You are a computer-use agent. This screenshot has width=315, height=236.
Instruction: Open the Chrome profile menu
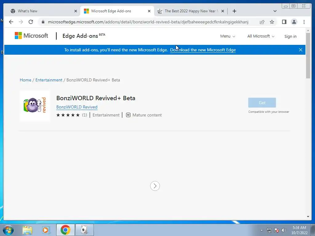[294, 22]
